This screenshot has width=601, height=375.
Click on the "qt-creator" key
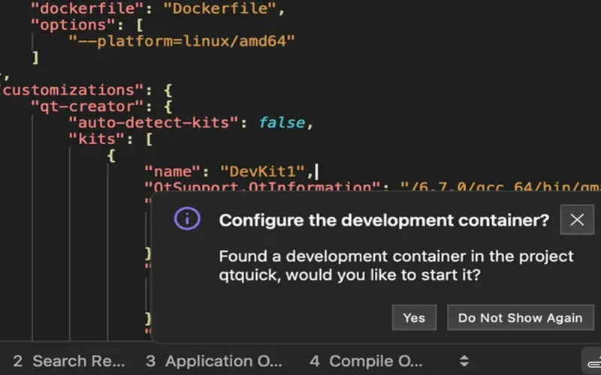(87, 106)
